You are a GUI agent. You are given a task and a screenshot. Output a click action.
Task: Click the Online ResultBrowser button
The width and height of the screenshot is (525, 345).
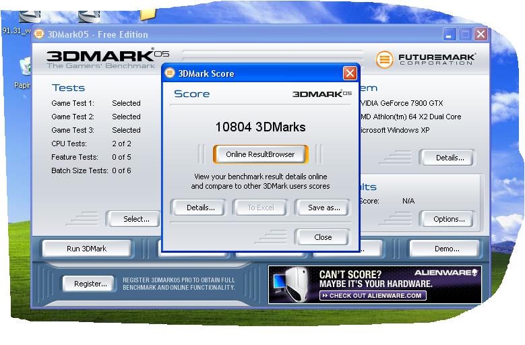[260, 154]
